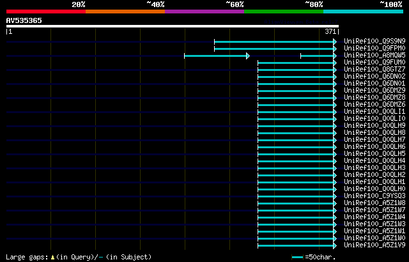Choose the UniRef100_Q6DN01 label
Viewport: 409px width, 262px height.
point(374,83)
